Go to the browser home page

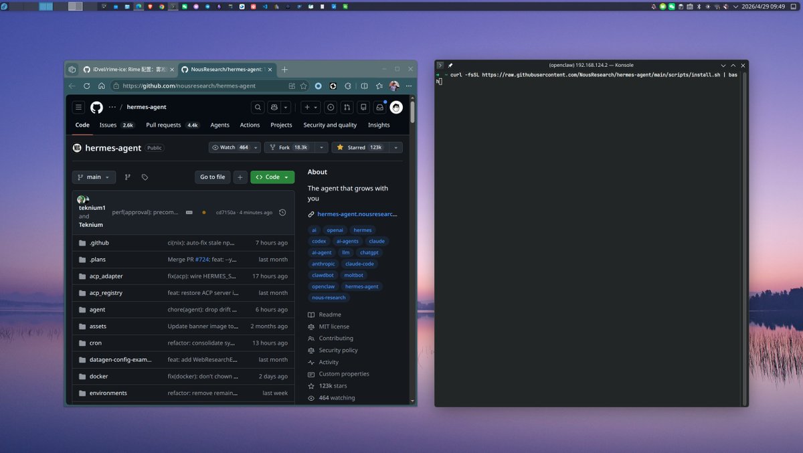coord(101,86)
